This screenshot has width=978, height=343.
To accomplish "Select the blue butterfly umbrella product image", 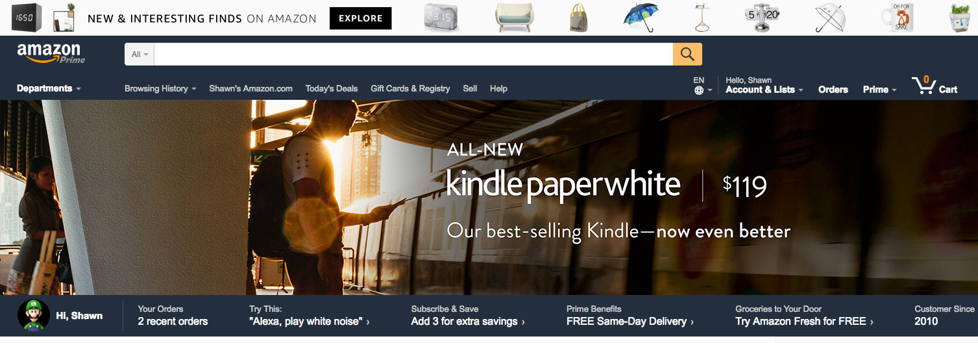I will (x=639, y=18).
